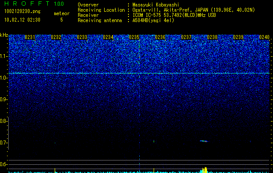Image resolution: width=273 pixels, height=173 pixels.
Task: Click the 1.0 kHz axis label
Action: click(3, 78)
